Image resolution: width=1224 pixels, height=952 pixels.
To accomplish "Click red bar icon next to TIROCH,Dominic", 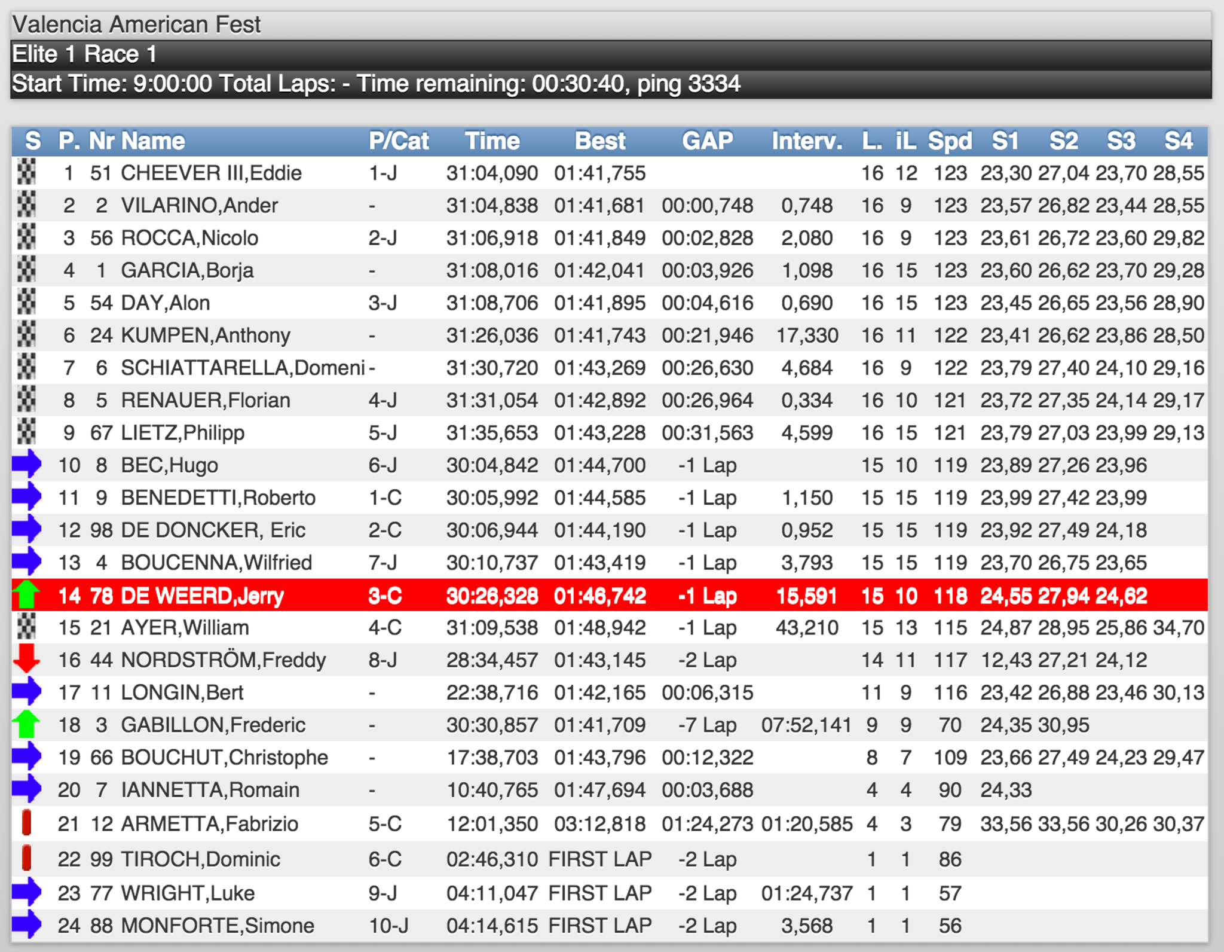I will pos(26,858).
